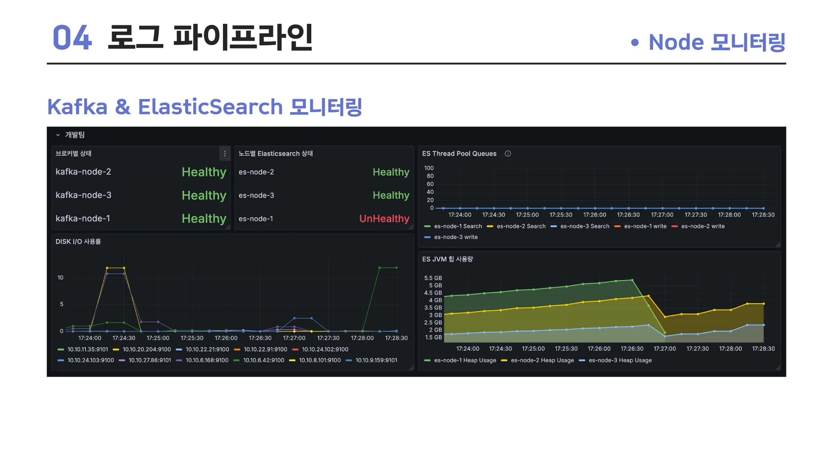Click the 개발팀 row title
This screenshot has height=468, width=833.
[x=75, y=135]
